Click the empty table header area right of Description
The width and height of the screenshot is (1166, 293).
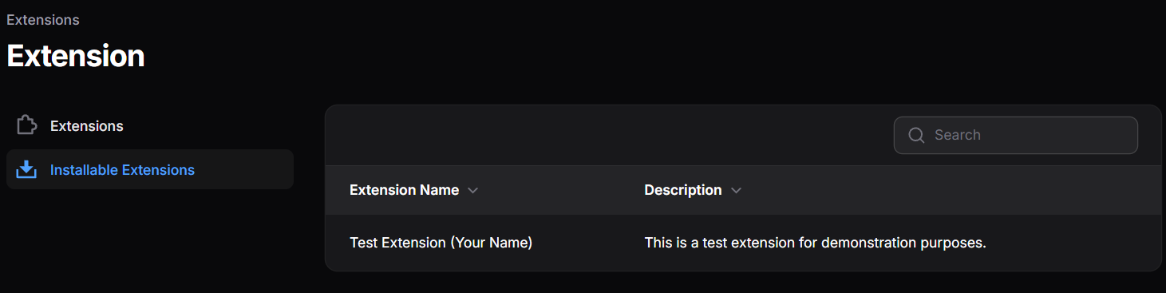950,190
